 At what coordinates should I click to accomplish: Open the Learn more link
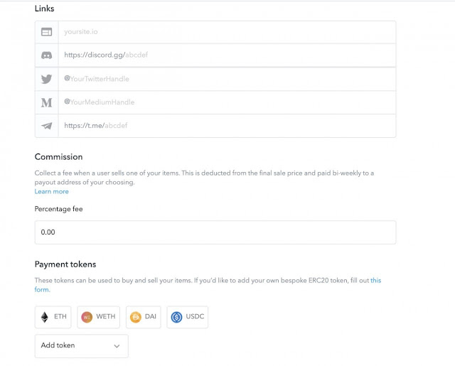click(52, 191)
